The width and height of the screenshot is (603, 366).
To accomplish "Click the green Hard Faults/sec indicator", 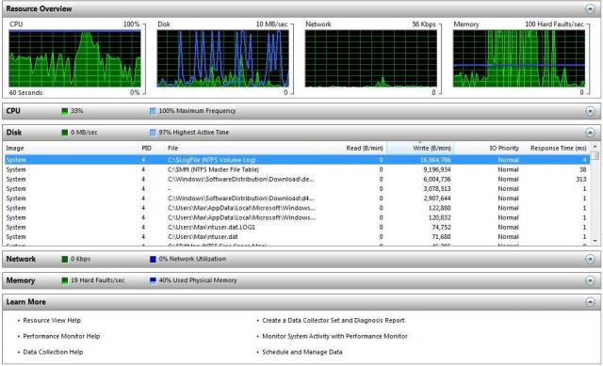I will click(x=65, y=280).
